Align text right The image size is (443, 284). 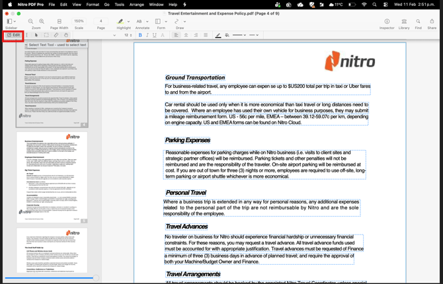click(196, 35)
